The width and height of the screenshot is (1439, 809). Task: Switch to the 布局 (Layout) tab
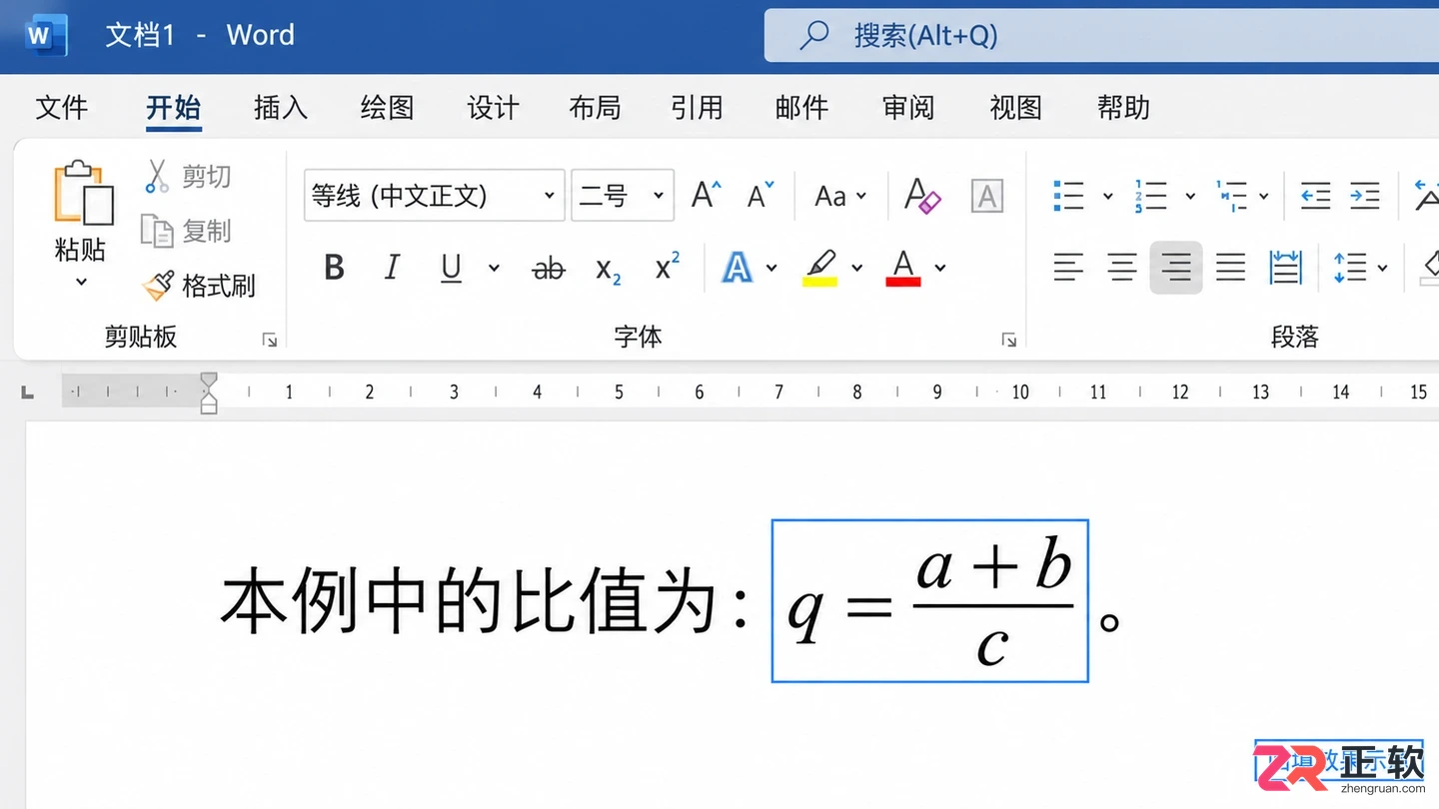coord(595,108)
